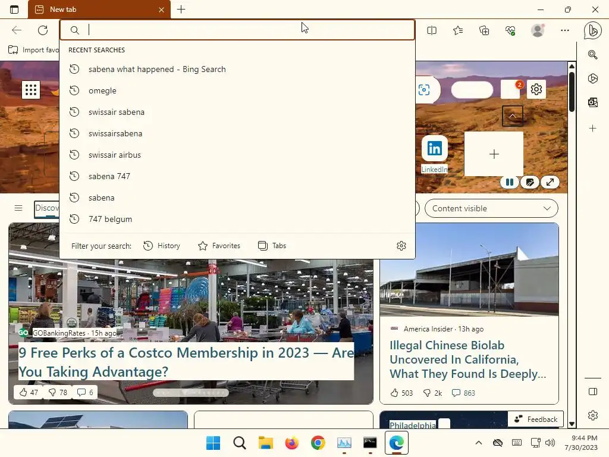Image resolution: width=609 pixels, height=457 pixels.
Task: Open the Feedback button
Action: point(536,419)
